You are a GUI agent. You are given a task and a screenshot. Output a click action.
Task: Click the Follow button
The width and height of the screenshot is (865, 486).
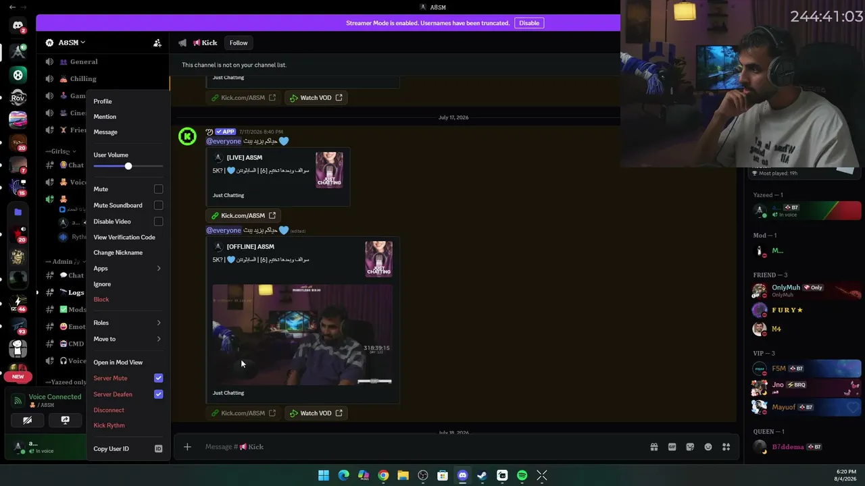(x=239, y=43)
